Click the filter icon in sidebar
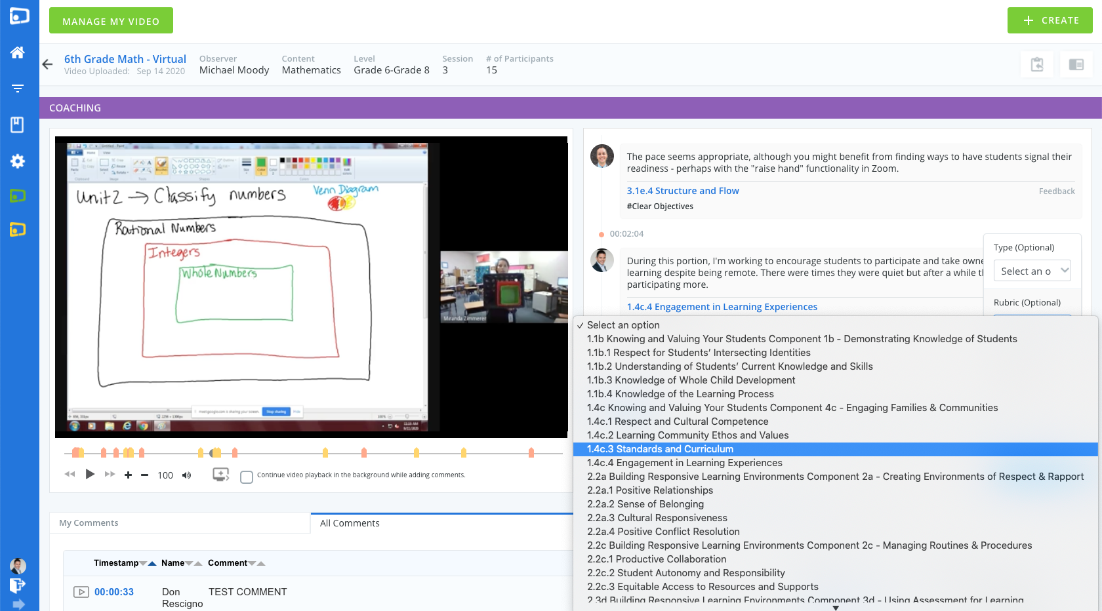The width and height of the screenshot is (1102, 611). click(18, 89)
